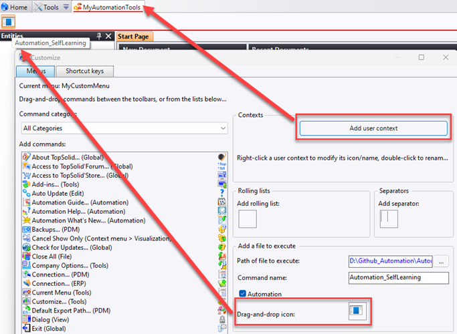Click the Automation_SelfLearning toolbar icon
Viewport: 457px width, 334px height.
point(8,21)
